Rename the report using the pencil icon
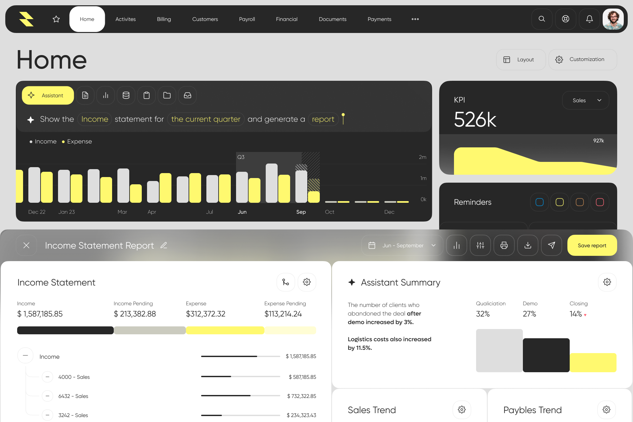The image size is (633, 422). click(164, 245)
